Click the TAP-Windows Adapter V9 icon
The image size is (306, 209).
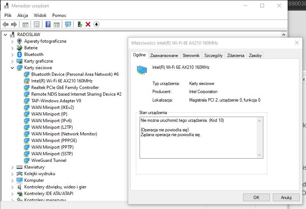click(27, 101)
